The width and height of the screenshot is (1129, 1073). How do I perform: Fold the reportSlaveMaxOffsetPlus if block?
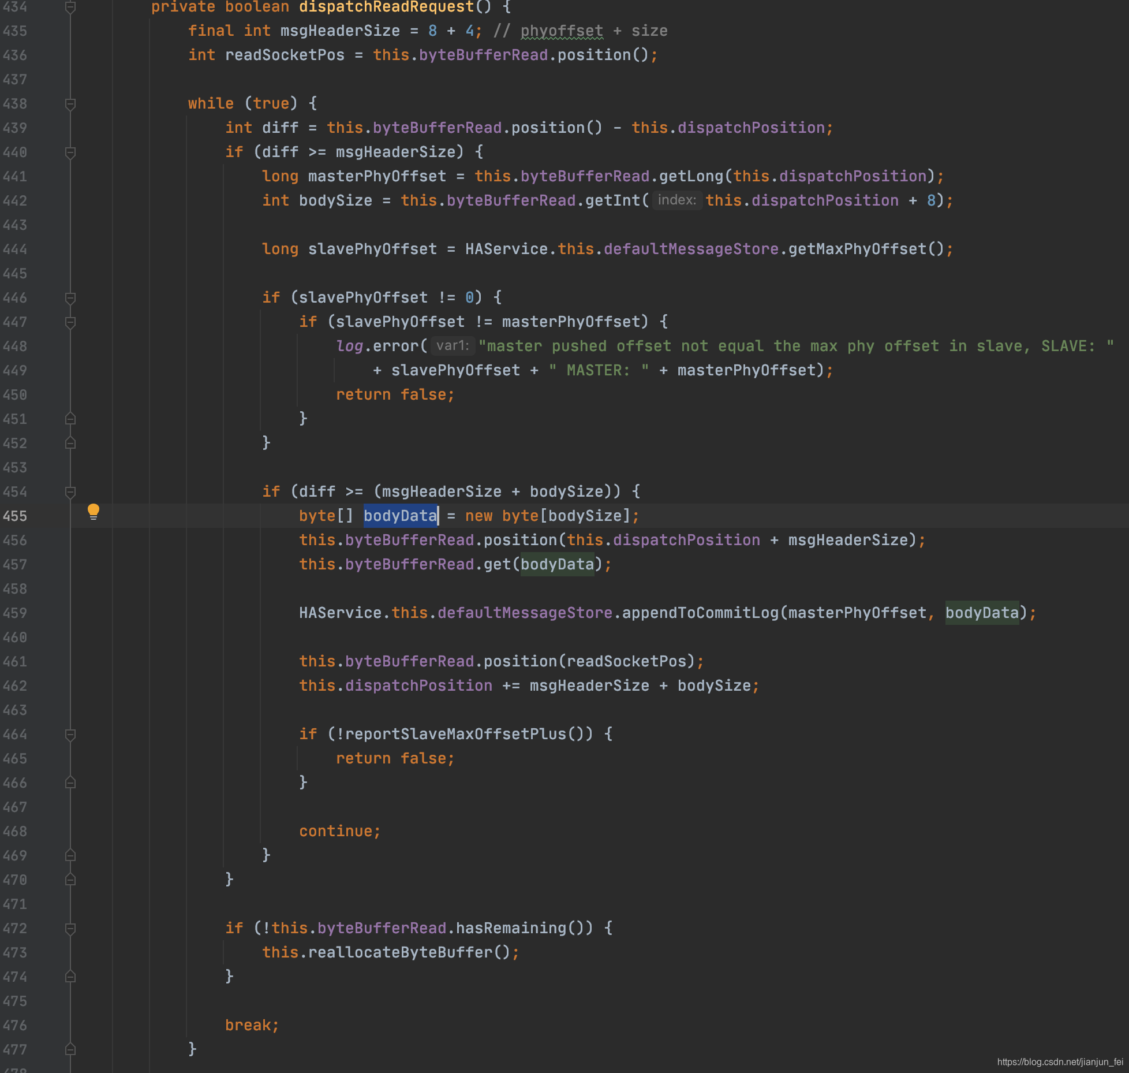pos(70,735)
